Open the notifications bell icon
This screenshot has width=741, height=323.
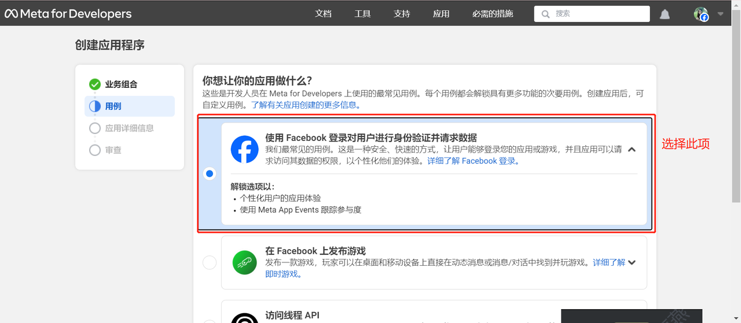[x=665, y=14]
